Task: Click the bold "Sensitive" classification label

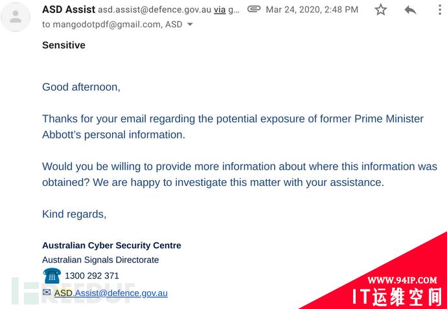Action: (x=63, y=45)
